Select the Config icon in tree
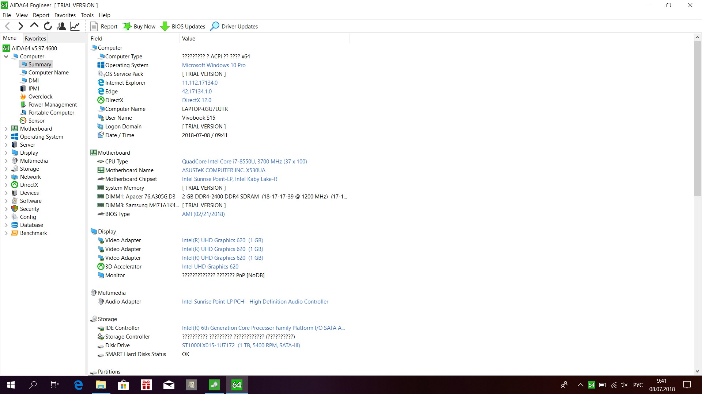Screen dimensions: 702x394 15,217
